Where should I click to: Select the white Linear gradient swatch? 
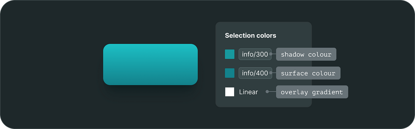pos(230,92)
